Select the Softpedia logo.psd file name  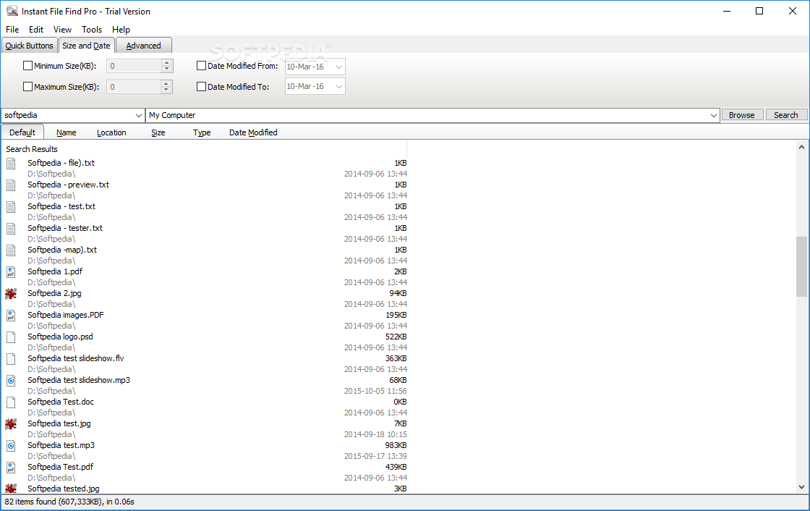click(x=61, y=337)
